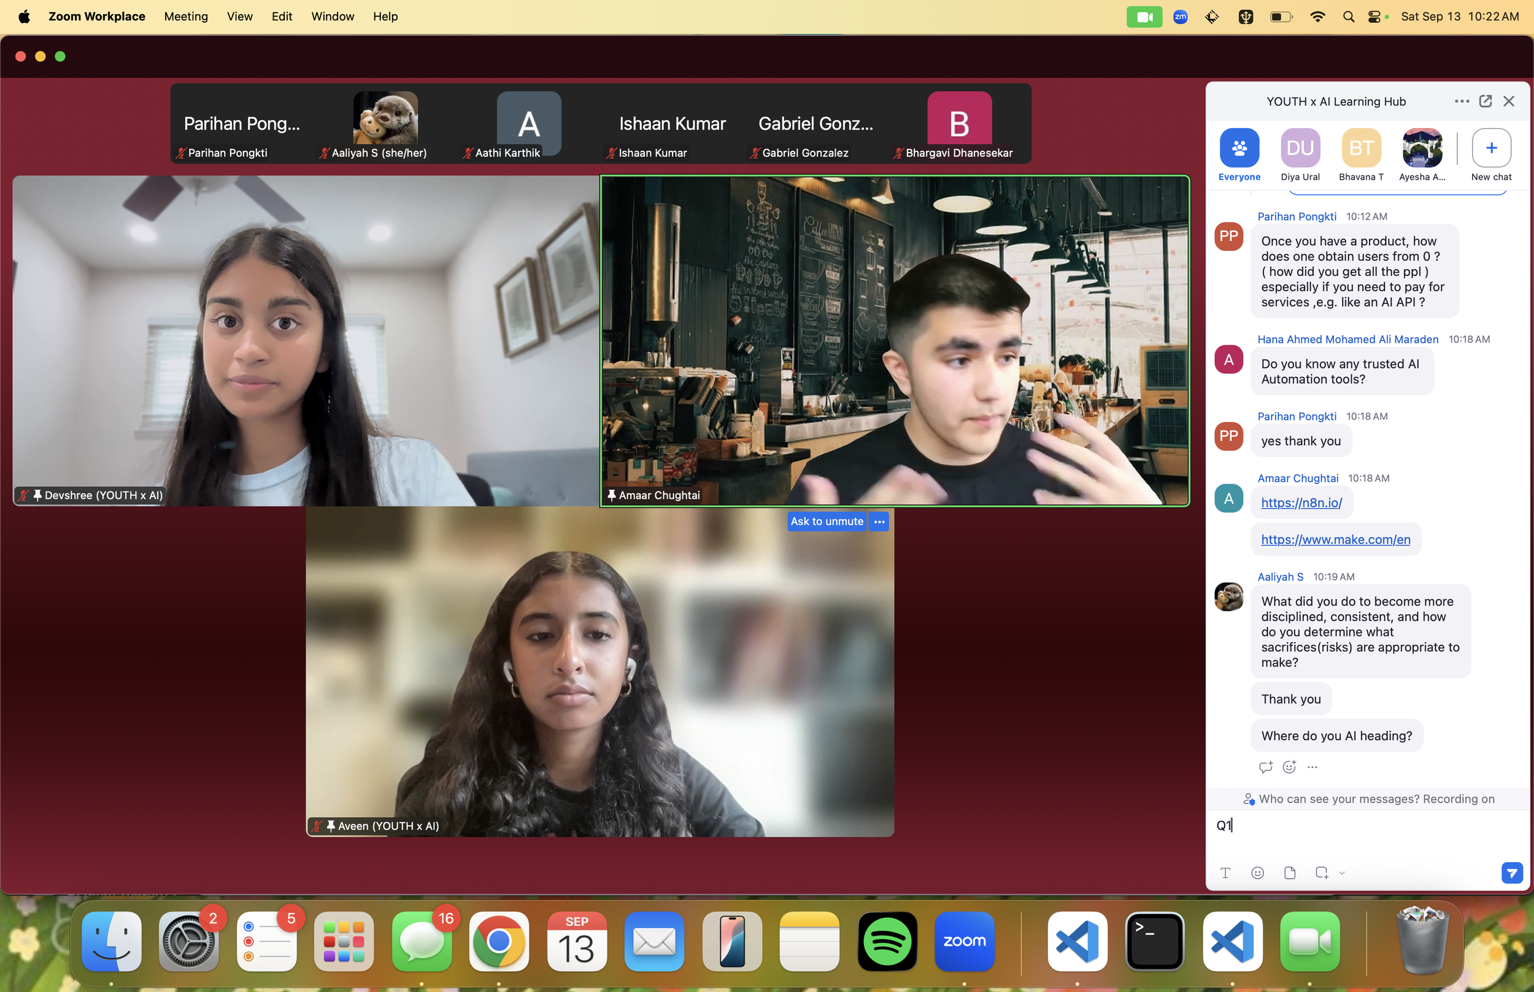Open the View menu
1534x992 pixels.
click(239, 16)
